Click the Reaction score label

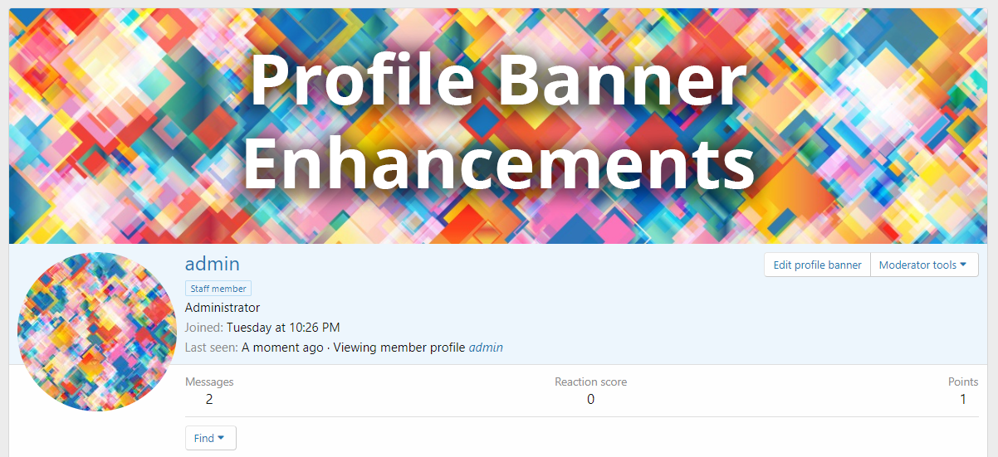pos(590,382)
